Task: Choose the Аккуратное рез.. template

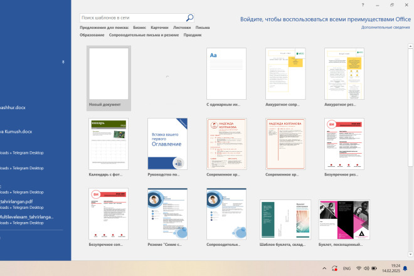Action: [344, 77]
